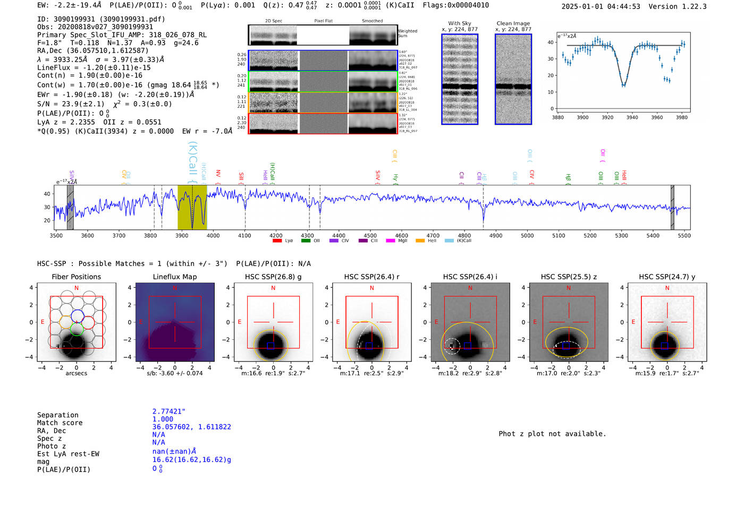
Task: Click the 'ID: 3090199931 (3090199931.pdf)' line
Action: pos(101,19)
